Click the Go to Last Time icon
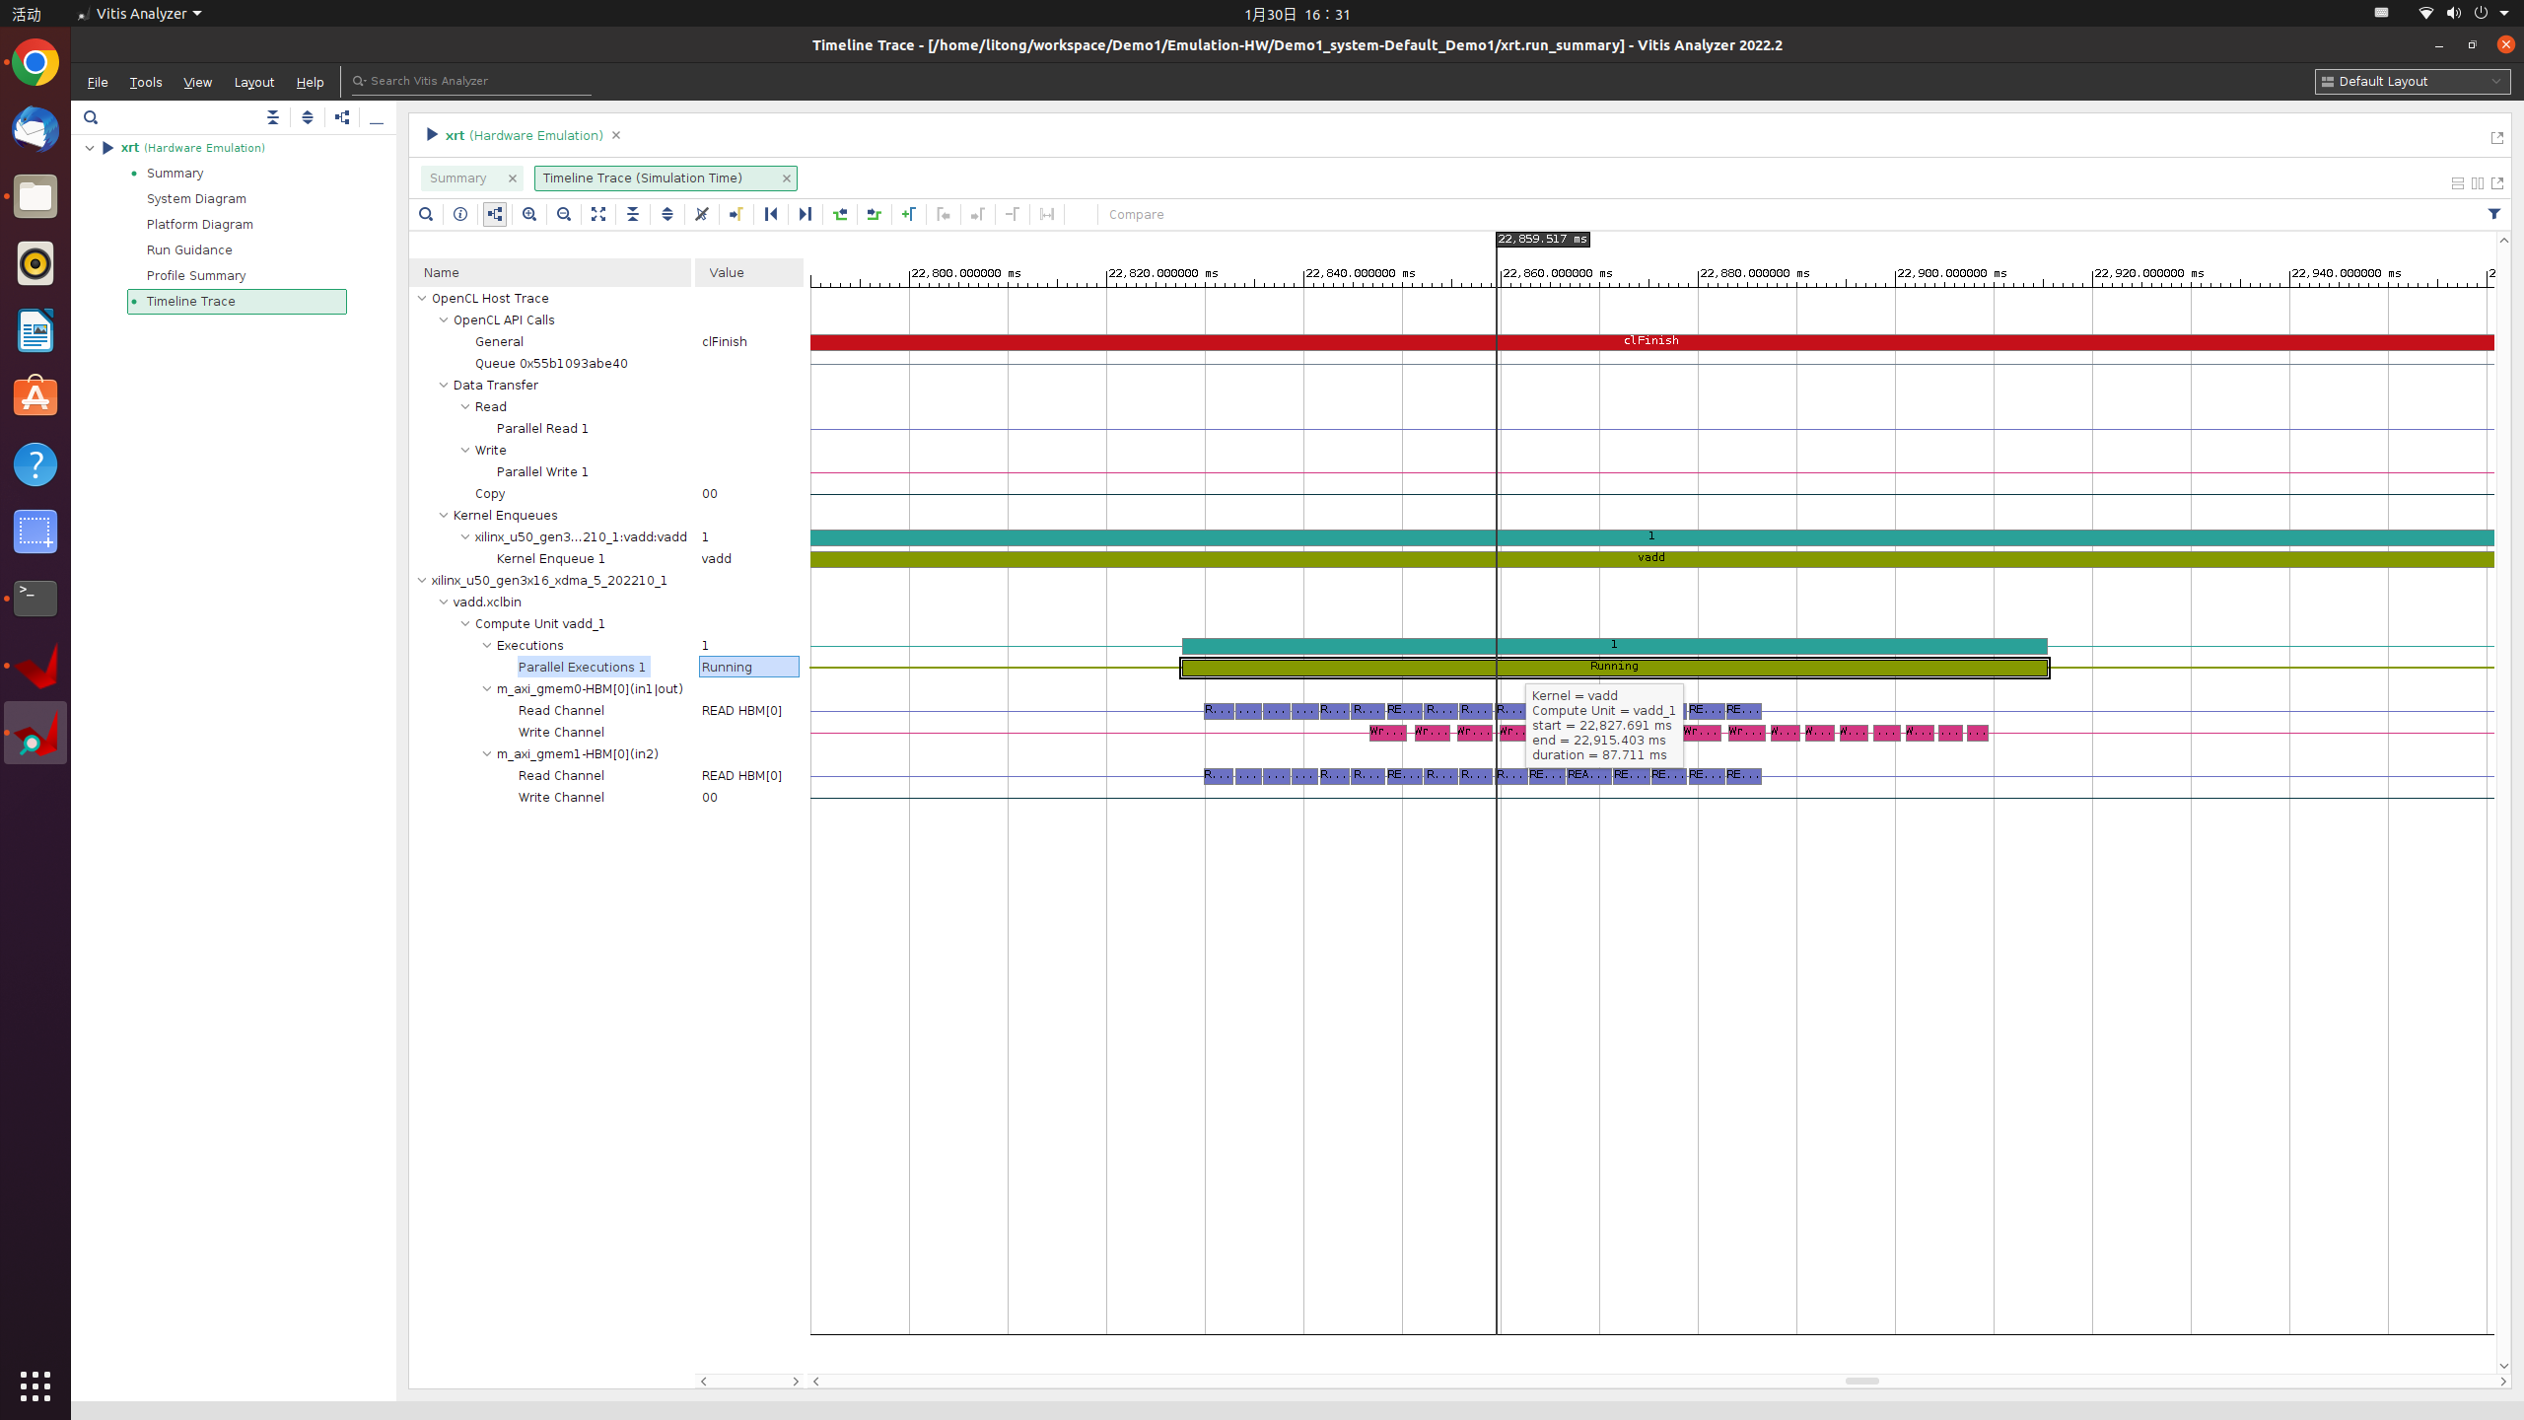This screenshot has width=2524, height=1420. (806, 214)
